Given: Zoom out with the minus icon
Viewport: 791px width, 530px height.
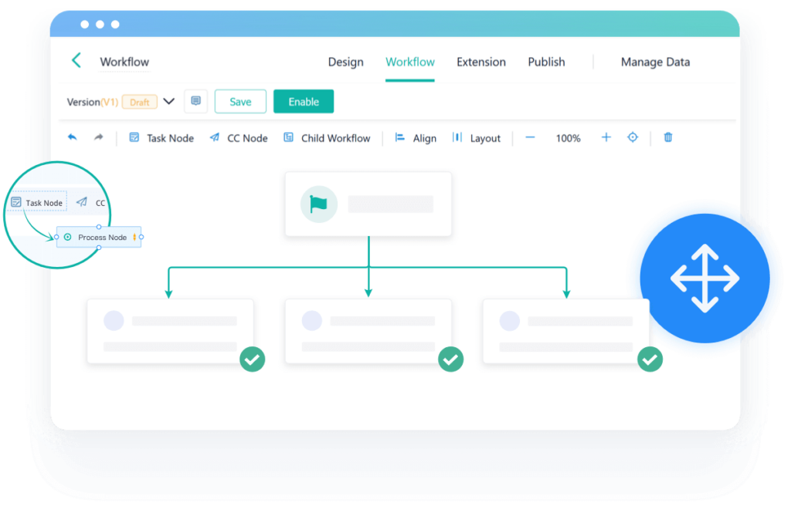Looking at the screenshot, I should click(x=530, y=137).
